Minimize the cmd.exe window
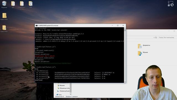 [x=112, y=26]
